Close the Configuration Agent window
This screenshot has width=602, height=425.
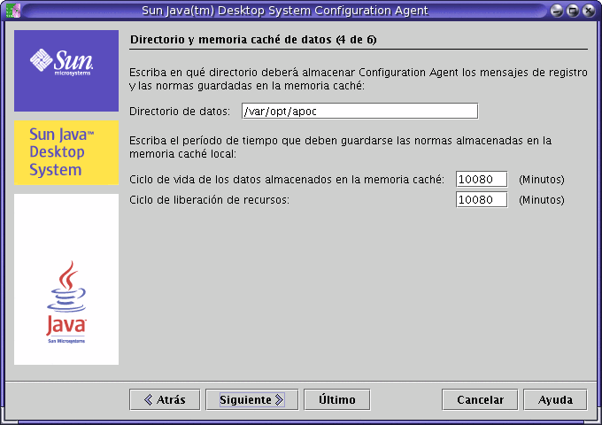tap(589, 11)
